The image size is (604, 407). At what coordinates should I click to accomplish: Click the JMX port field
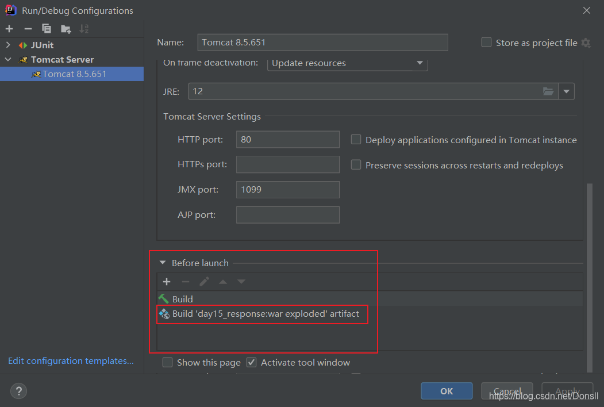point(288,190)
